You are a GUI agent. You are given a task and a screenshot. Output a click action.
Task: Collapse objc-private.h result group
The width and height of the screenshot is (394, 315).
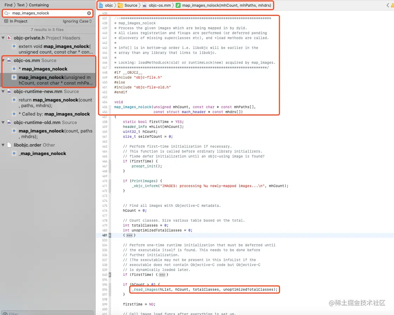click(3, 38)
